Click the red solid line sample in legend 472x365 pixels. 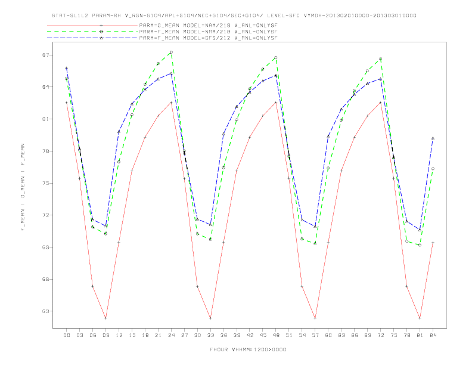pyautogui.click(x=92, y=25)
